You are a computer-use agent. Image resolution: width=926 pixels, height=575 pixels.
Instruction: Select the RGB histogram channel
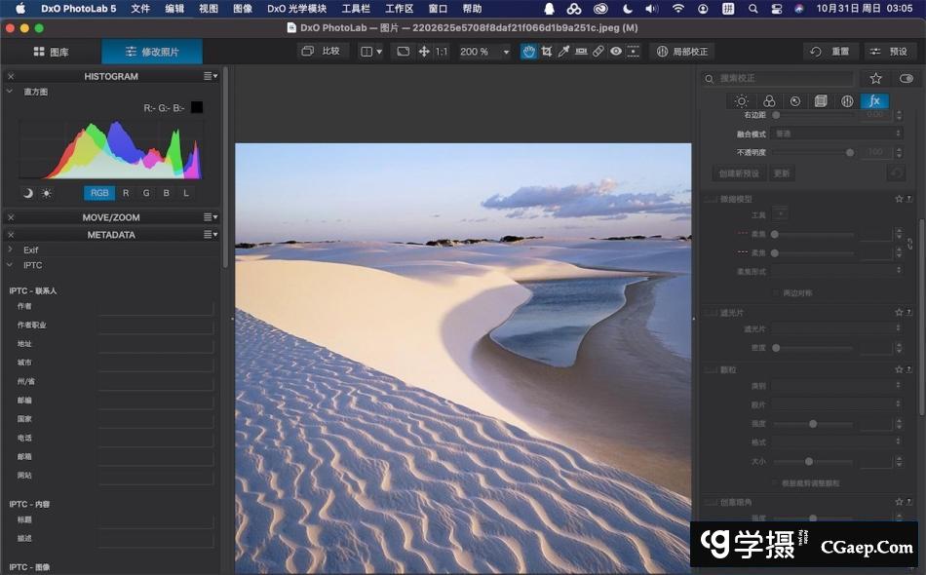coord(99,193)
